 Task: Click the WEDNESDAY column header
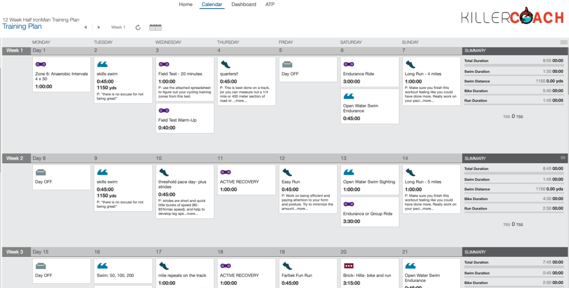[x=168, y=42]
